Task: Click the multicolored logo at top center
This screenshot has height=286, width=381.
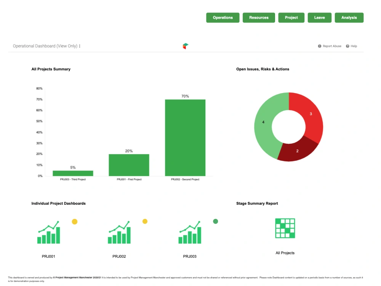Action: tap(186, 45)
